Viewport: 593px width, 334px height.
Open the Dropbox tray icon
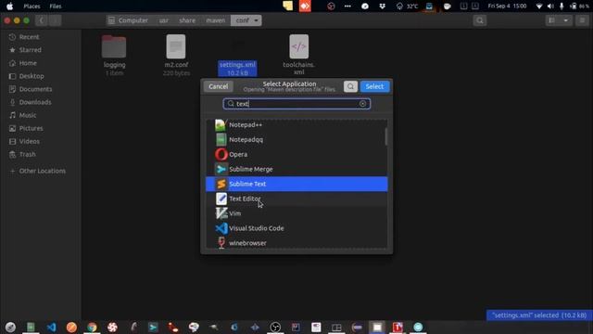[x=383, y=6]
